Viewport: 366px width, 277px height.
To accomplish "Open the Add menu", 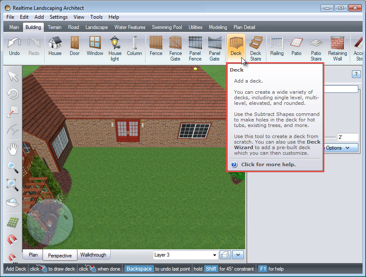I will coord(39,17).
